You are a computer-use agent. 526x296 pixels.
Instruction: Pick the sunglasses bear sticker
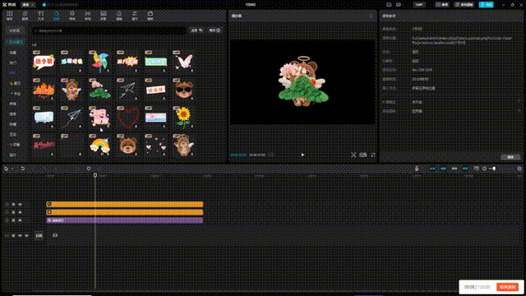(183, 90)
